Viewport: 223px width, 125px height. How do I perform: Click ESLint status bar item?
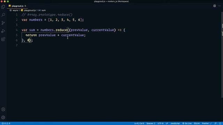197,124
